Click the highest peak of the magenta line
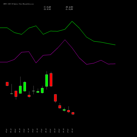The height and width of the screenshot is (137, 137). click(65, 40)
